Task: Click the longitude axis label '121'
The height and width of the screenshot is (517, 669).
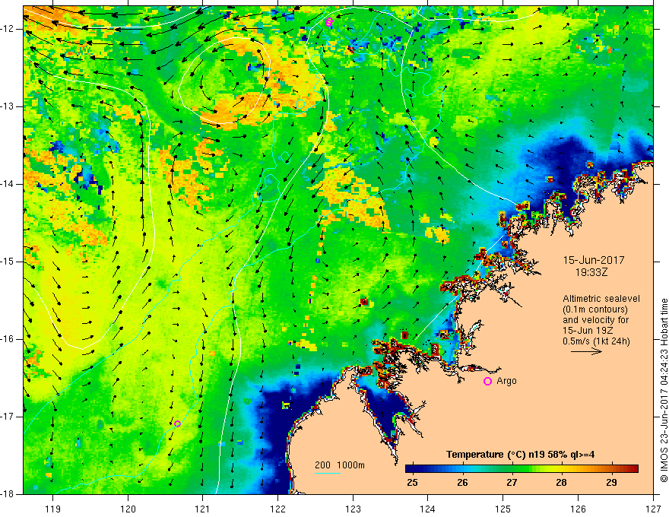Action: (203, 509)
